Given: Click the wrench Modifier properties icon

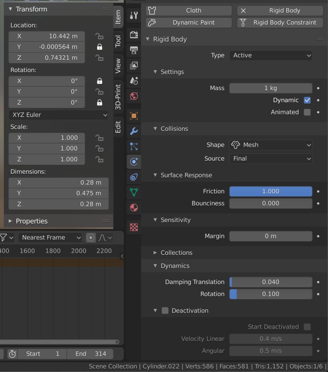Looking at the screenshot, I should point(133,131).
